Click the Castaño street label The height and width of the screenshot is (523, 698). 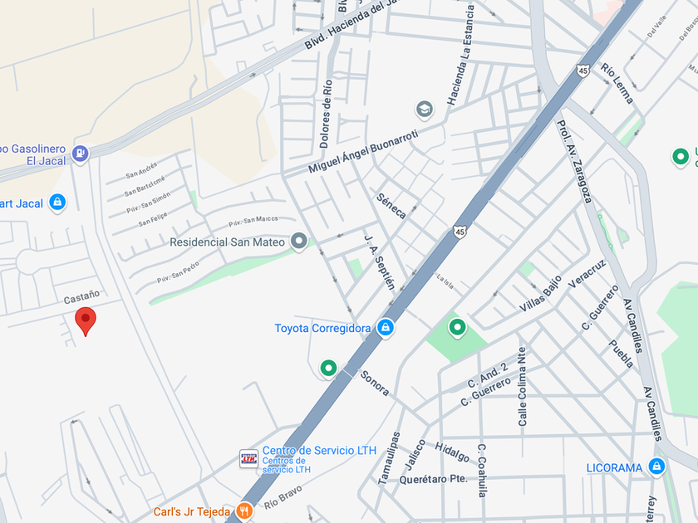tap(81, 296)
